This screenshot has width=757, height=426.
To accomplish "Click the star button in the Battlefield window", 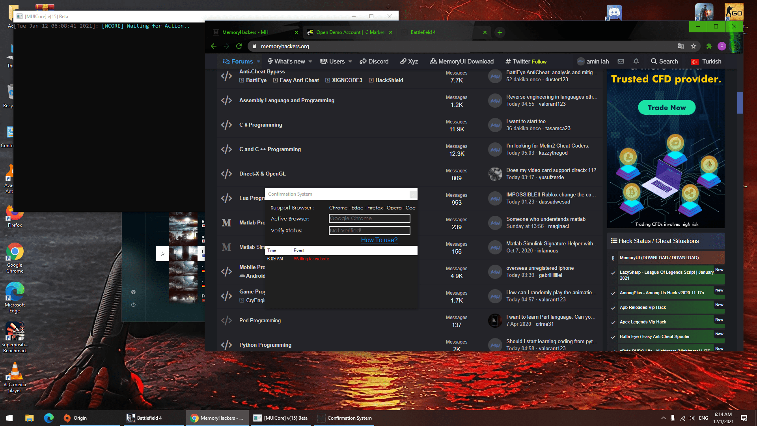I will 162,254.
